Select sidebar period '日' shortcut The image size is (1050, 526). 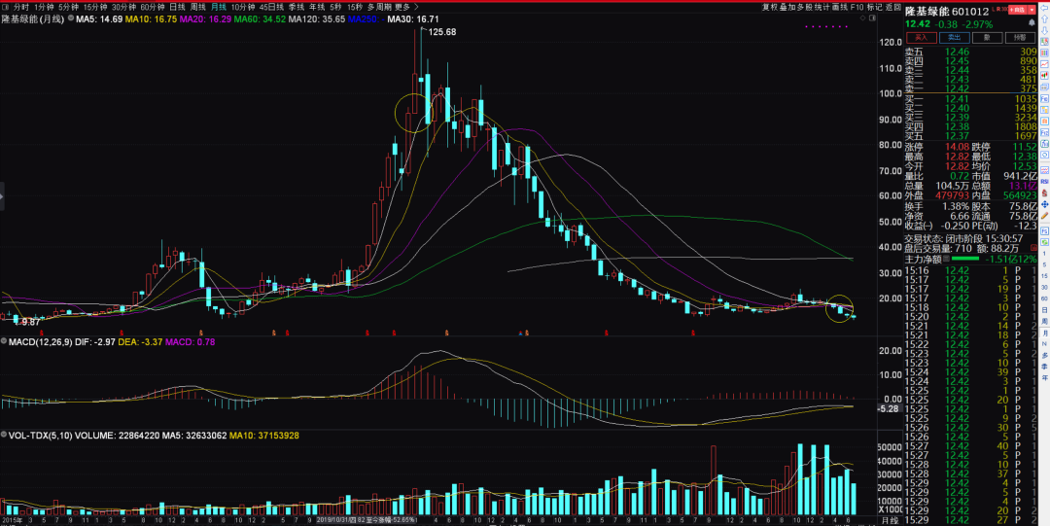tap(1044, 310)
